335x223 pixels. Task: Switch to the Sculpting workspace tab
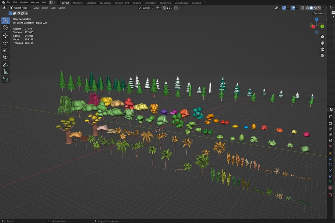91,3
